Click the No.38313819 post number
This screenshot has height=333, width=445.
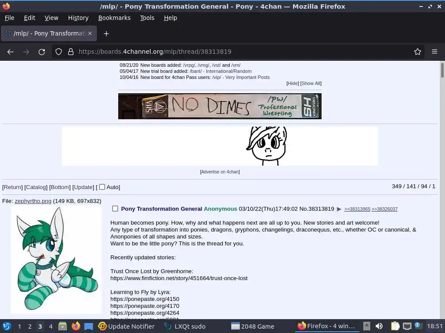[x=317, y=209]
